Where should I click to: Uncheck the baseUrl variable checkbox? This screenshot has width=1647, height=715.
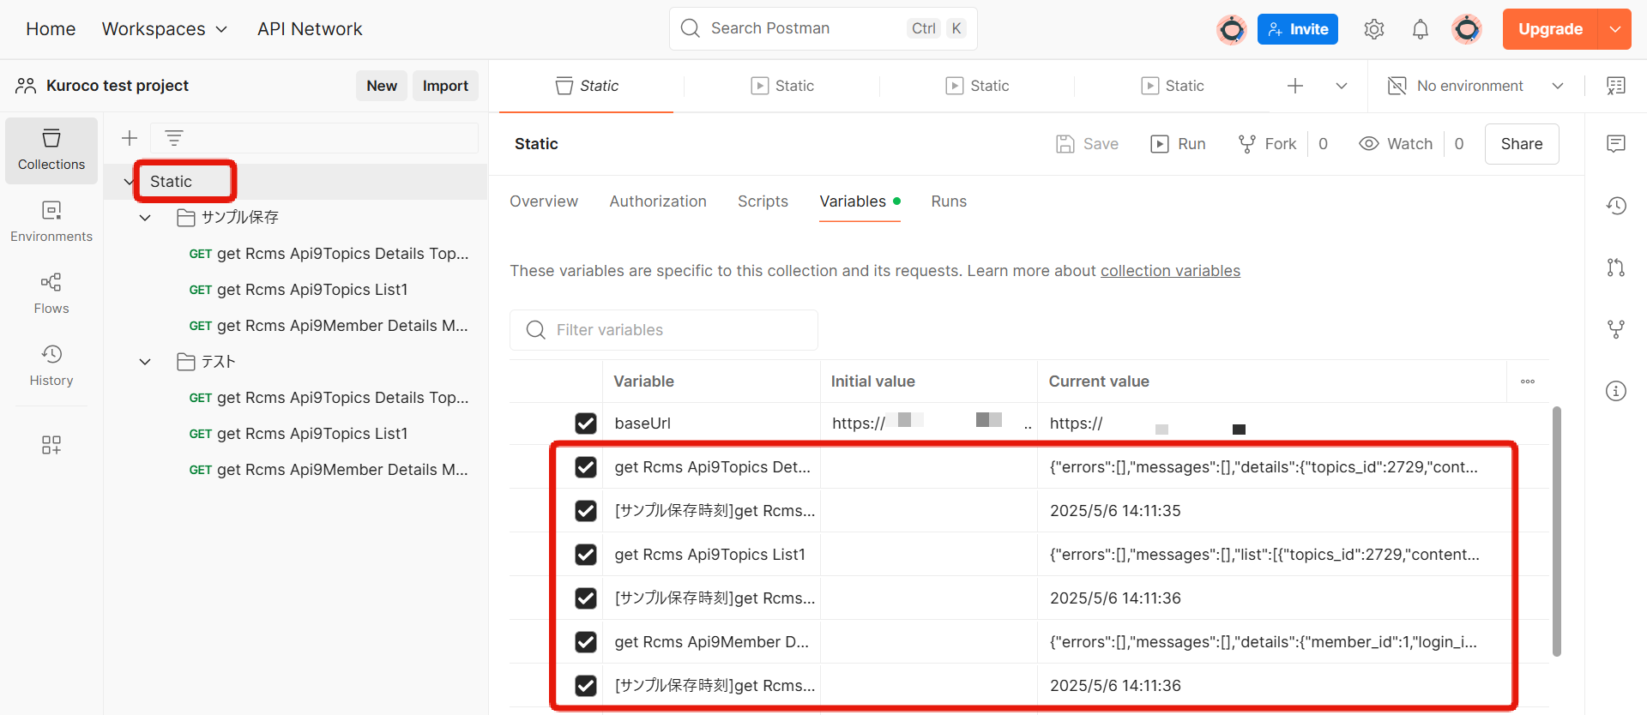[586, 424]
